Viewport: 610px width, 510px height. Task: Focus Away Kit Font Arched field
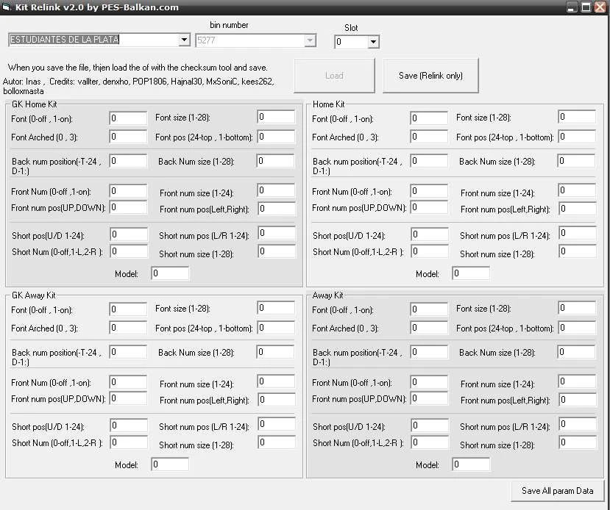(x=429, y=328)
